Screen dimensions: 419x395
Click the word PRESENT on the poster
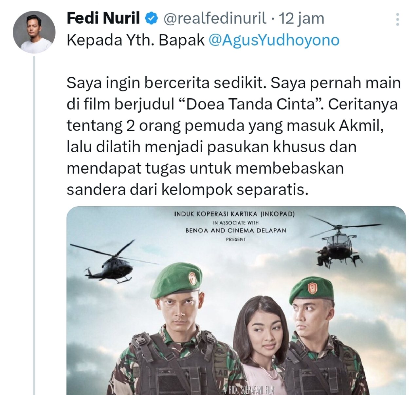[x=236, y=239]
